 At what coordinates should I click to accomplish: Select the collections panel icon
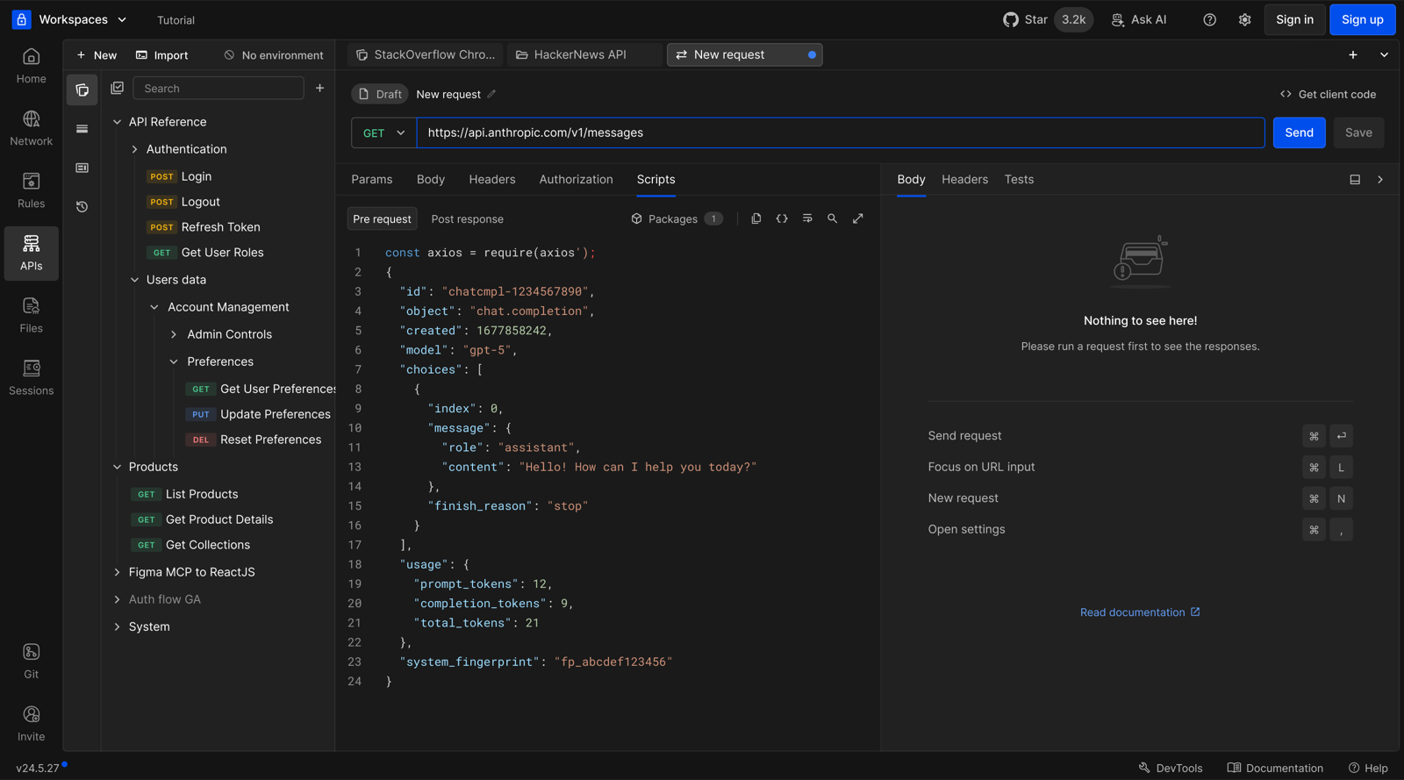pos(82,89)
